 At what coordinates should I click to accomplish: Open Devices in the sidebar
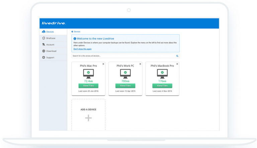[53, 32]
